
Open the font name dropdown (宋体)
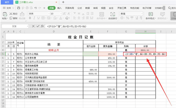pos(49,14)
